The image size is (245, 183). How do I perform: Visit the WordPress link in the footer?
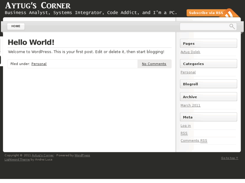(x=82, y=155)
